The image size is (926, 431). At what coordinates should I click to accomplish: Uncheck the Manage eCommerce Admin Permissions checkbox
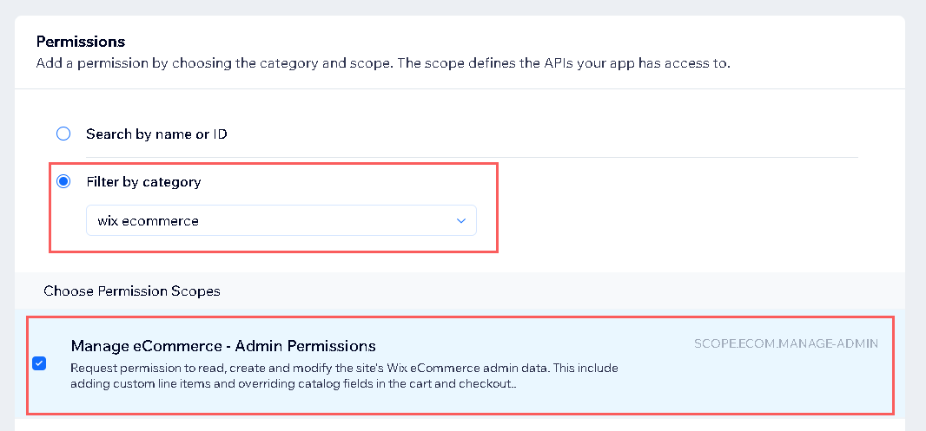39,363
